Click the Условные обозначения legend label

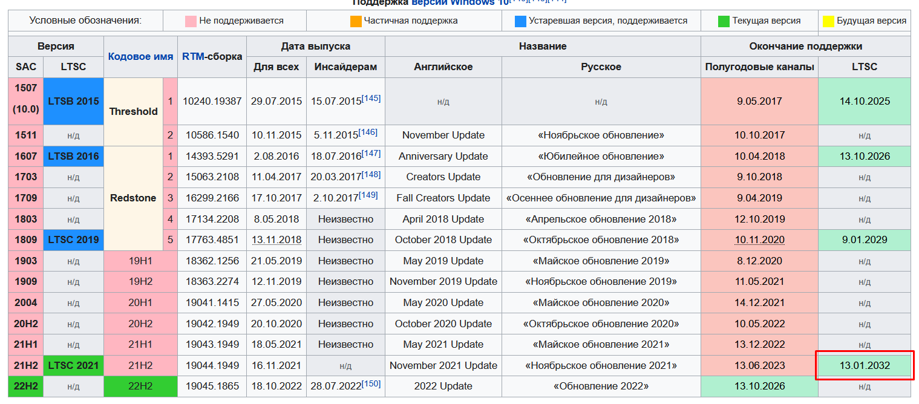85,21
